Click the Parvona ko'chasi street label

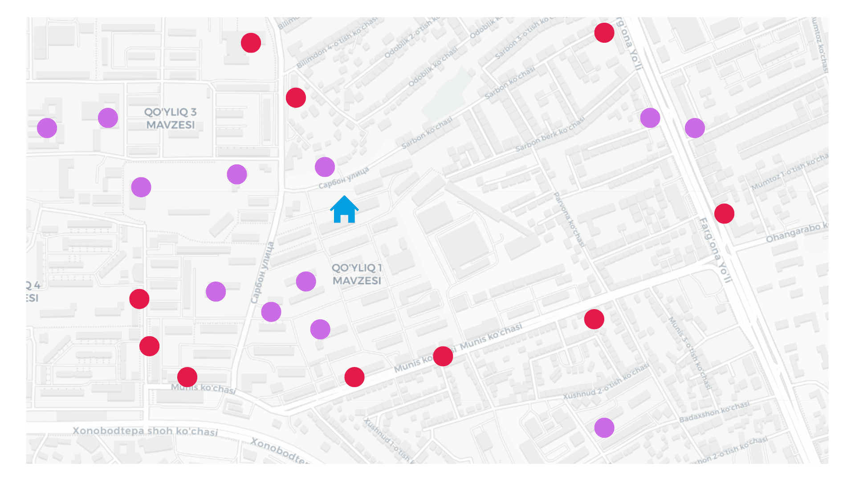click(x=569, y=220)
